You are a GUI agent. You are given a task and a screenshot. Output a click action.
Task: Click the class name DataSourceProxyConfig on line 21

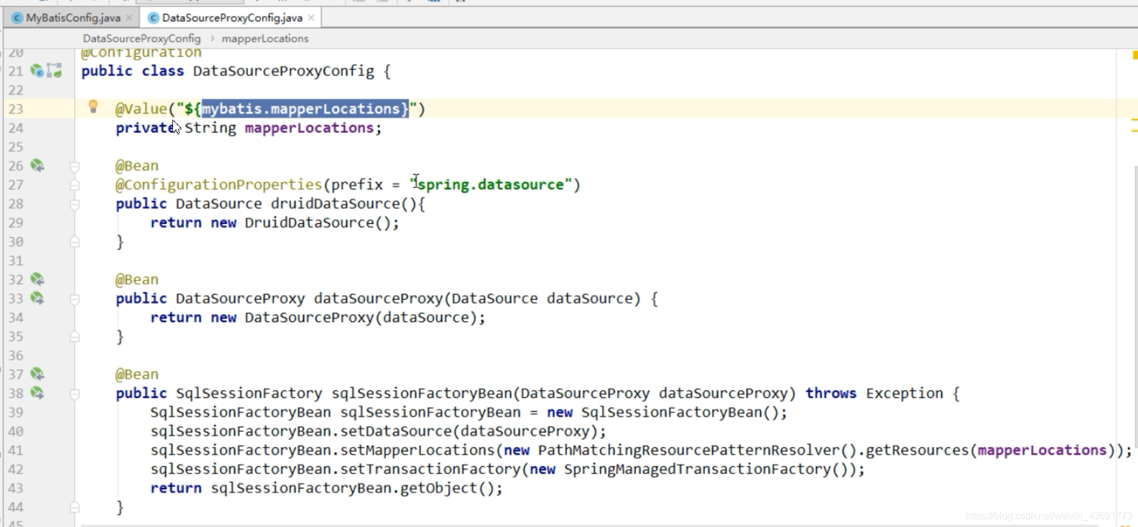[283, 71]
